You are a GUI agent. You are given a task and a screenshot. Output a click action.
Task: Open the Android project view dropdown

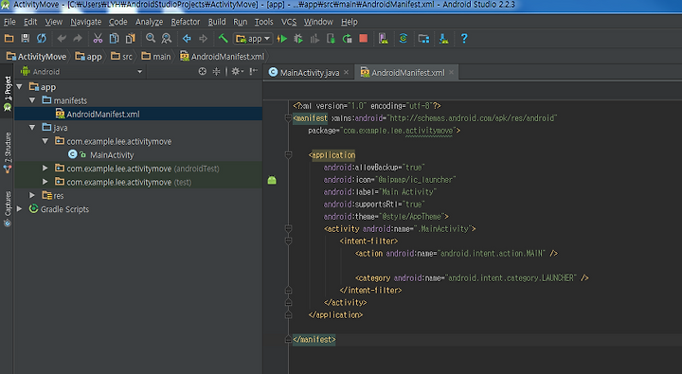click(81, 72)
